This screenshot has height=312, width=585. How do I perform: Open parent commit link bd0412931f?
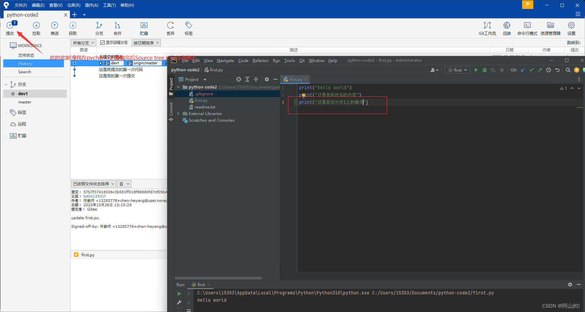(x=94, y=196)
